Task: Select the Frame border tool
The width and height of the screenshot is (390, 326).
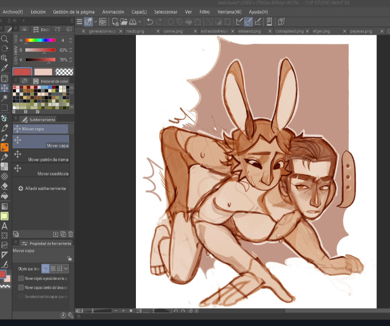Action: pos(4,246)
